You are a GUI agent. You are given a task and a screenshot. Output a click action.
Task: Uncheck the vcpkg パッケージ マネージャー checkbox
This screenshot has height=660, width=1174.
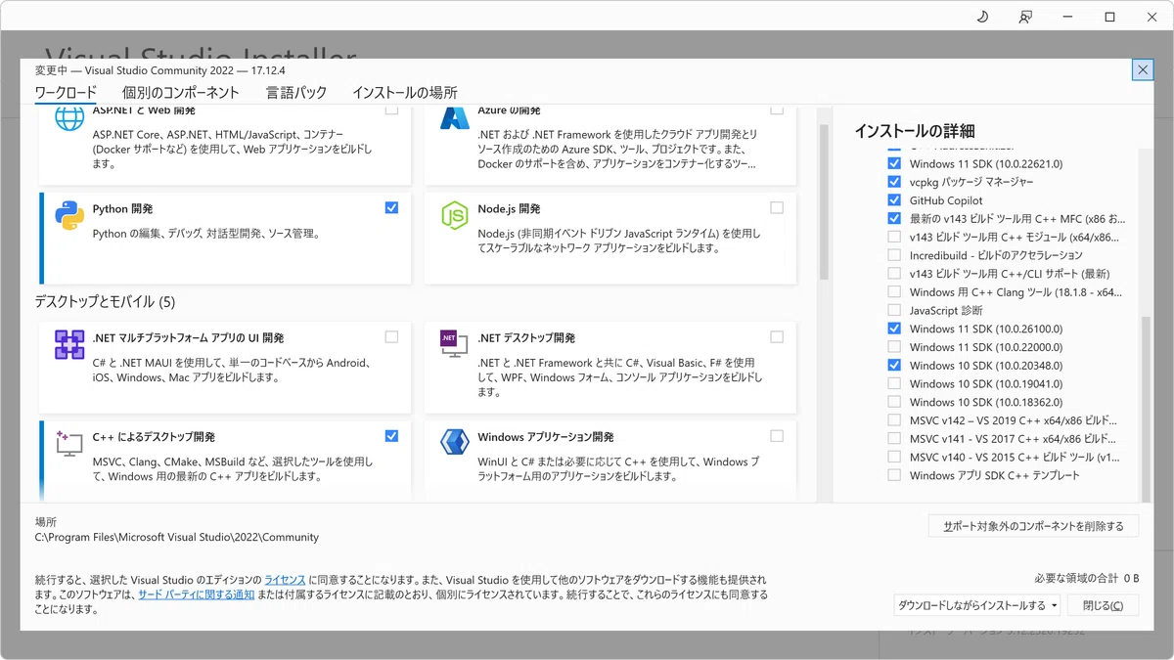pos(894,182)
